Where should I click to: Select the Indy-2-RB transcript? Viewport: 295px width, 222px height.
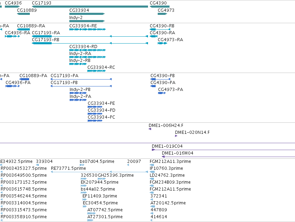click(78, 64)
